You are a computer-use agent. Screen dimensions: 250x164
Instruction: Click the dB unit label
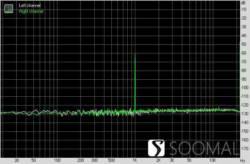point(243,3)
